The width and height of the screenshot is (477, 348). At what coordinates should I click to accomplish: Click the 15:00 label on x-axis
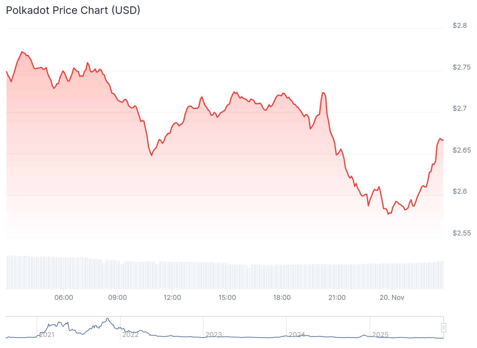click(227, 298)
